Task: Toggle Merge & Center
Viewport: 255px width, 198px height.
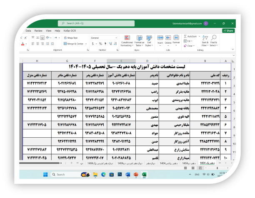Action: point(74,43)
